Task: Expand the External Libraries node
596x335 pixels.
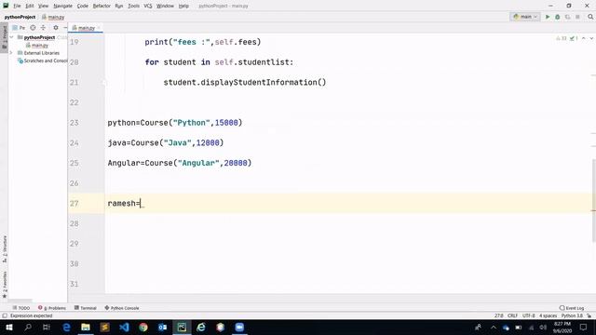Action: coord(12,53)
